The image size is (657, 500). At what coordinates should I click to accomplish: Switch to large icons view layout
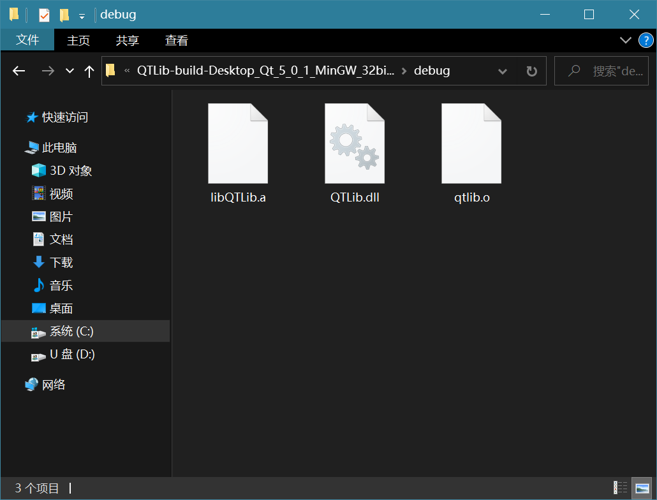pyautogui.click(x=642, y=488)
